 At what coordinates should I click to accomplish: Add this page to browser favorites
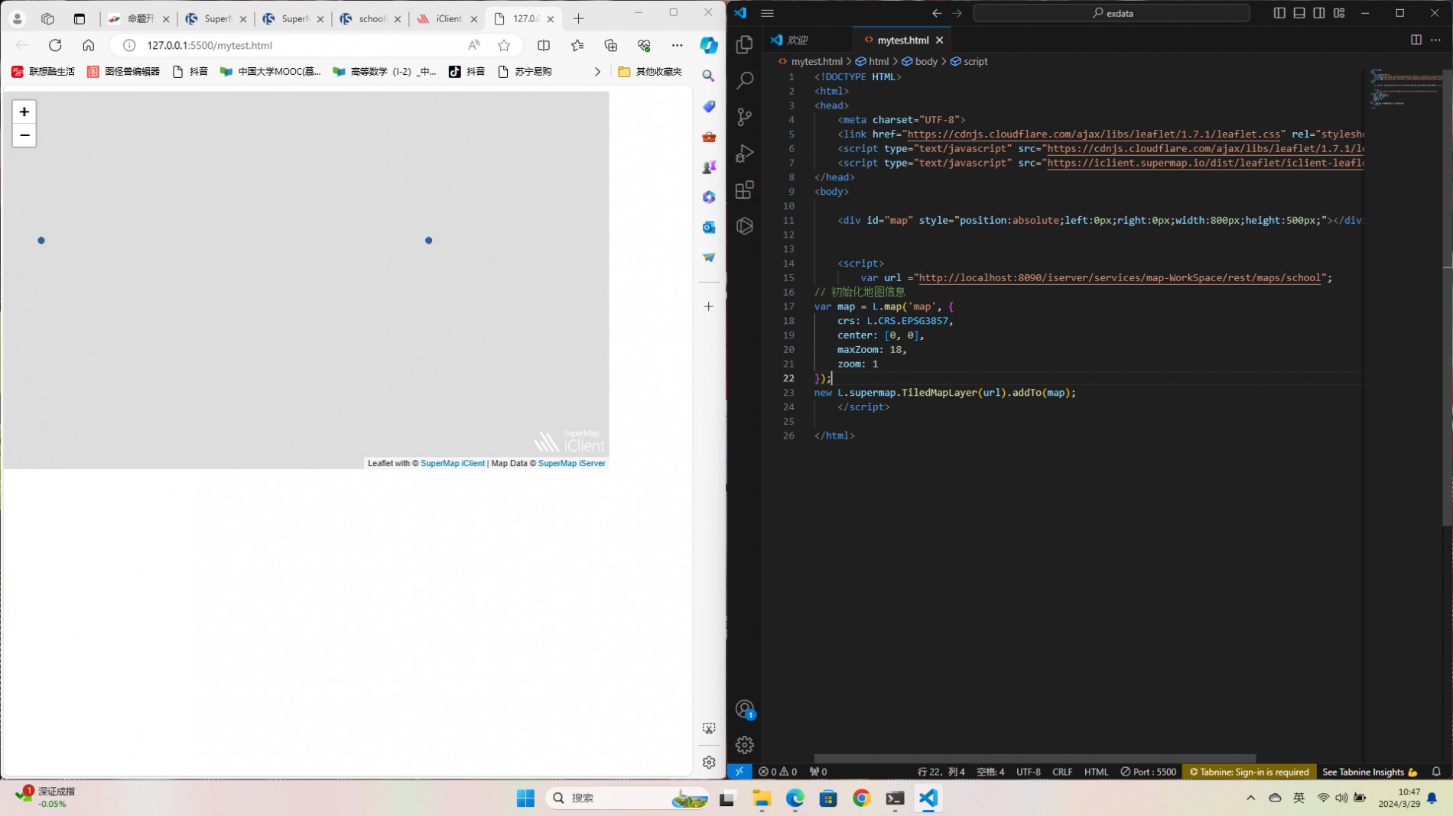click(504, 45)
